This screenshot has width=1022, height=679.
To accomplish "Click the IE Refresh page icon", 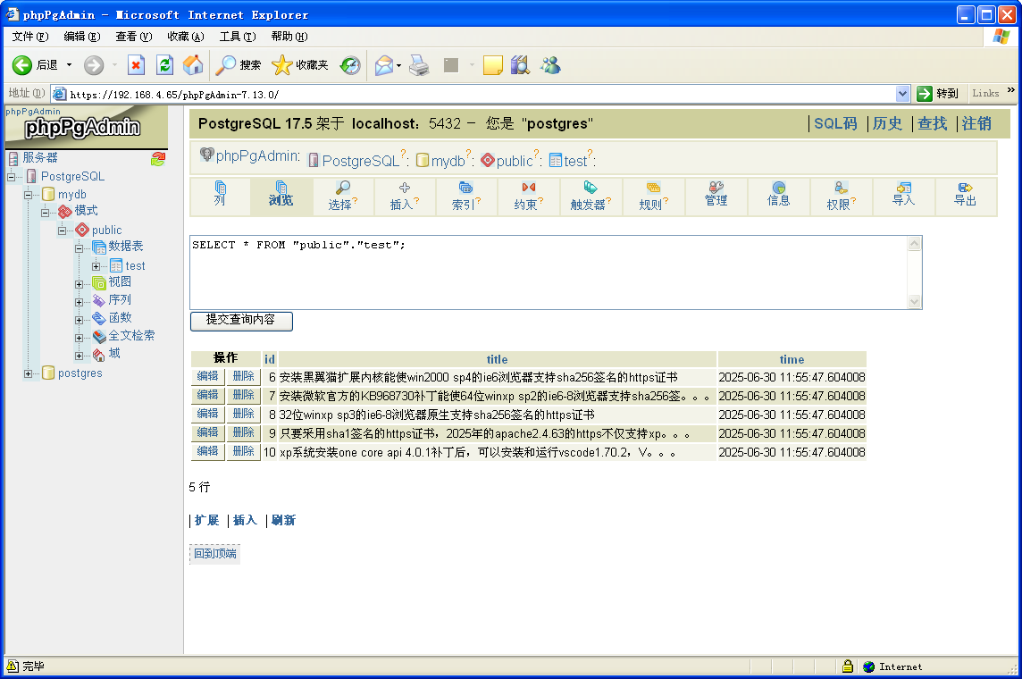I will coord(165,65).
